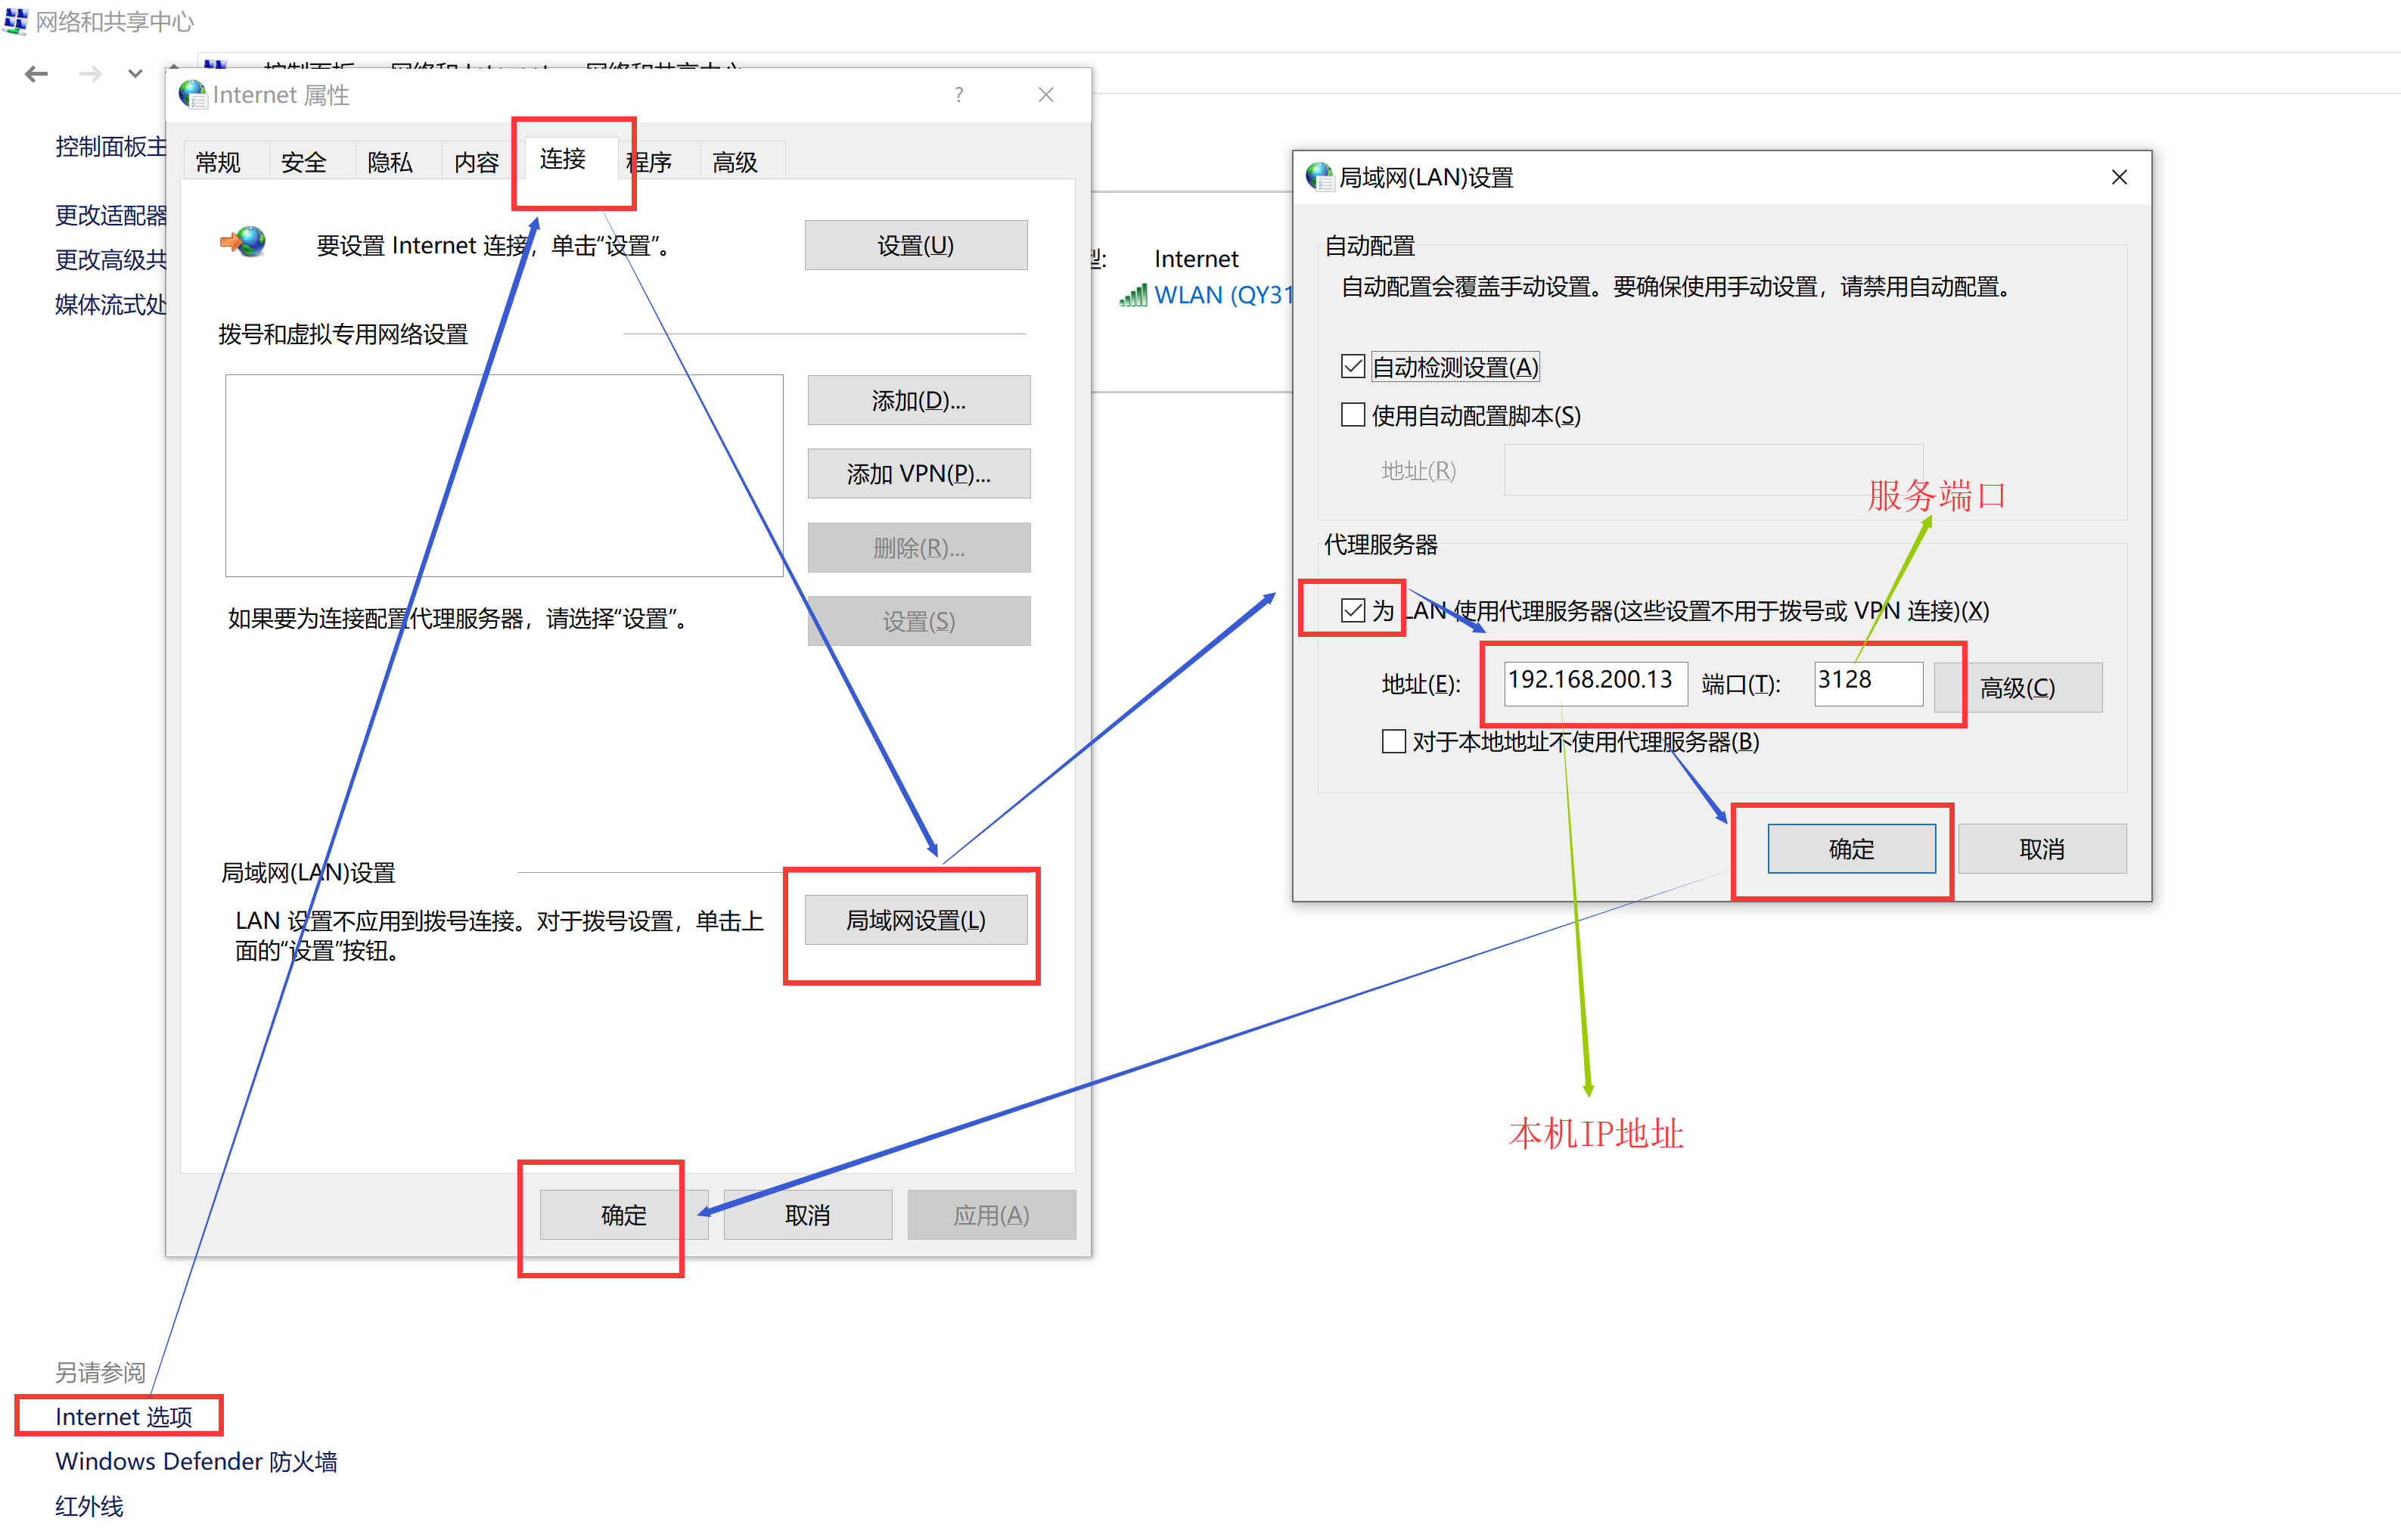Viewport: 2401px width, 1540px height.
Task: Open the 红外线 link
Action: 89,1507
